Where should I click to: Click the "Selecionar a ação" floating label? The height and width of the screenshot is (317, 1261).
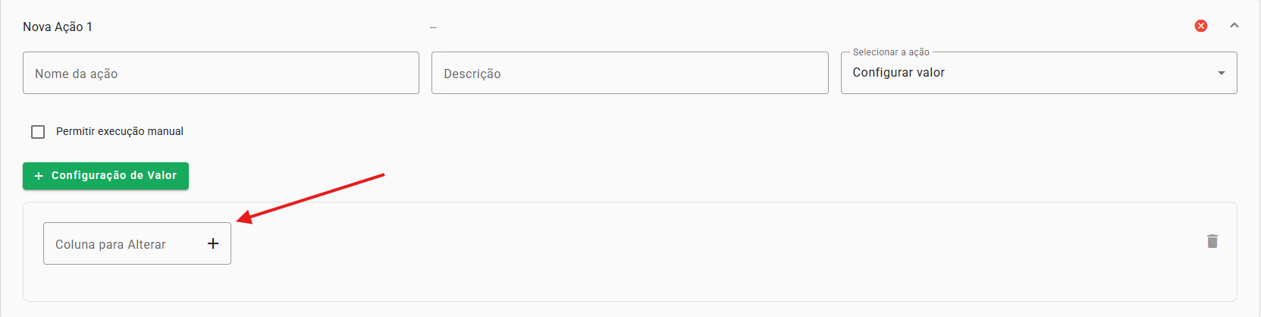tap(891, 52)
